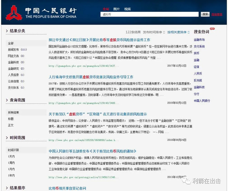Click hot search term 支付系统
228x191 pixels.
(x=199, y=46)
